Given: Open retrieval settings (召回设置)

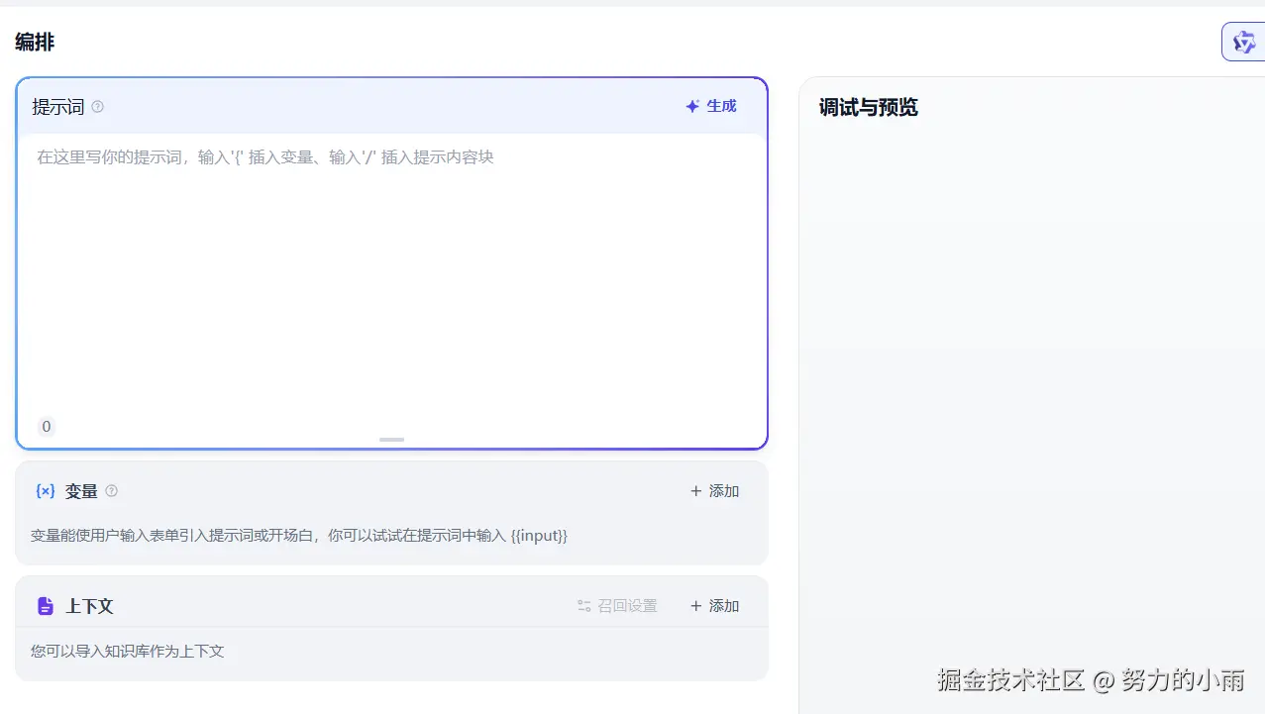Looking at the screenshot, I should coord(617,606).
